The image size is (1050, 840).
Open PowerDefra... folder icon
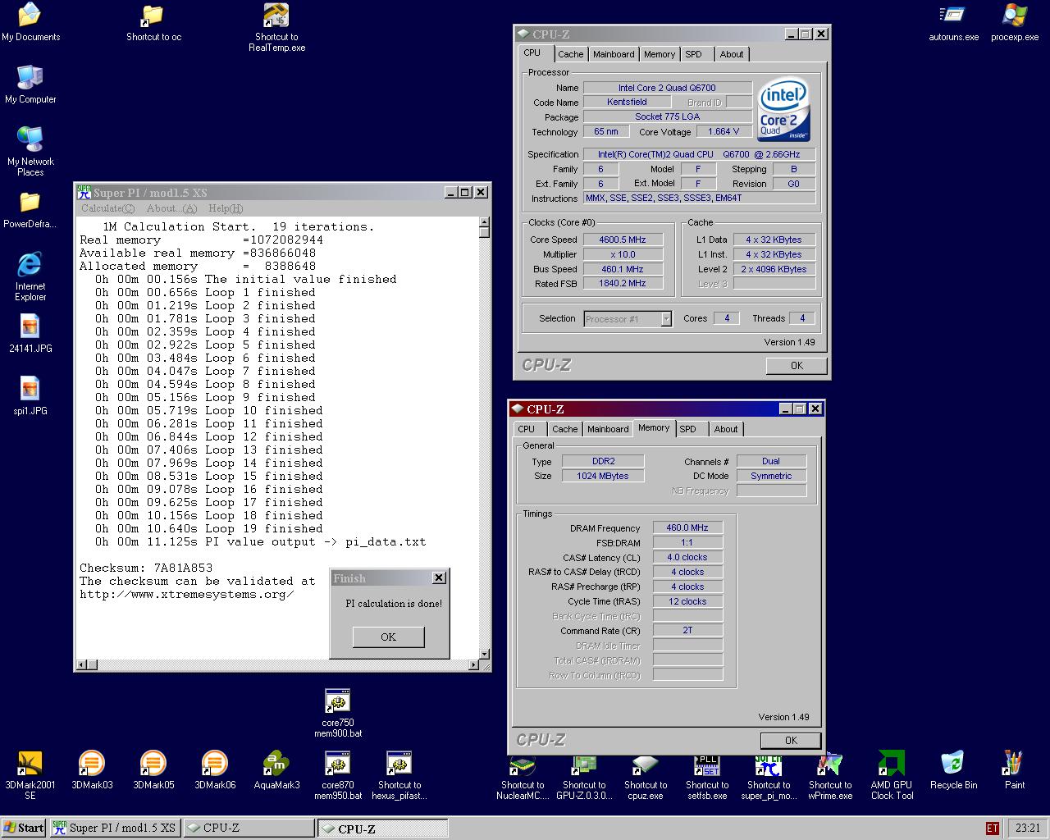30,210
